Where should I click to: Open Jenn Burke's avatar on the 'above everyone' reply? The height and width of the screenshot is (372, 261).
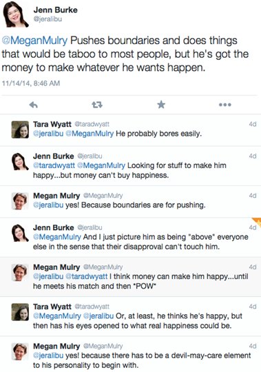pyautogui.click(x=20, y=233)
